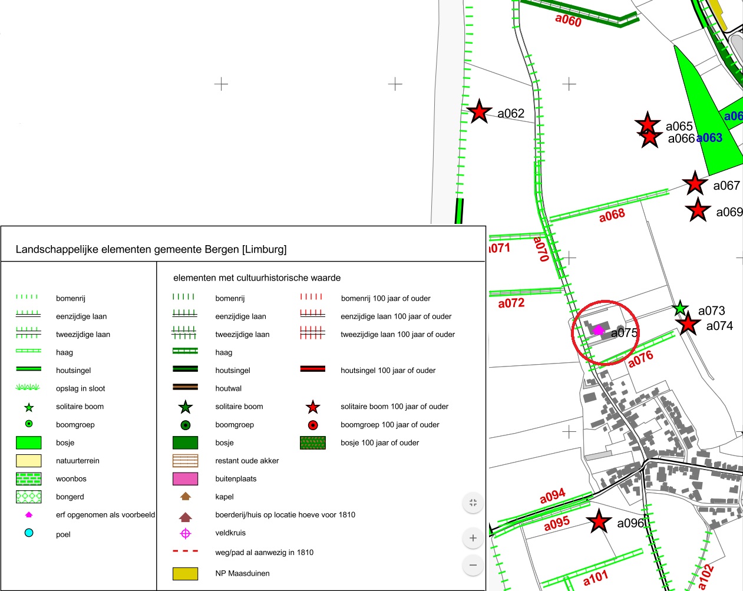The height and width of the screenshot is (591, 743).
Task: Select the blue a063 label on the map
Action: coord(709,138)
